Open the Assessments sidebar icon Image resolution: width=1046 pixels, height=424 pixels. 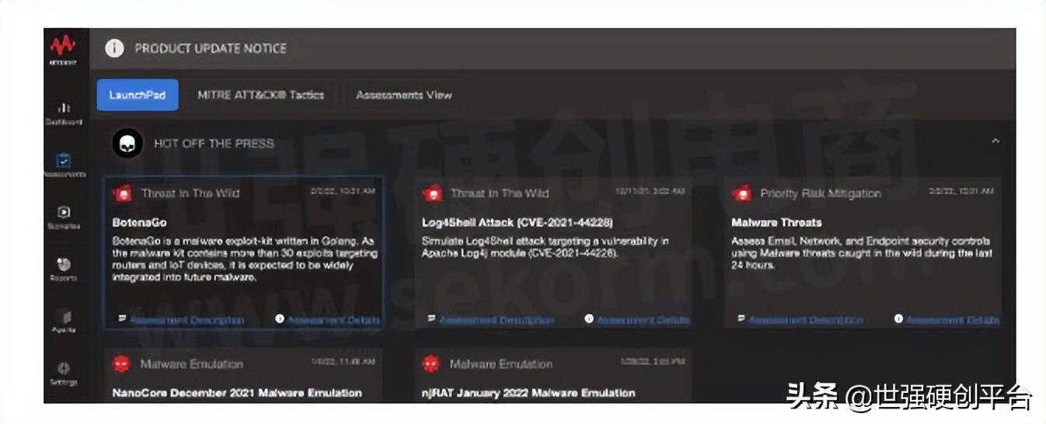click(x=65, y=161)
